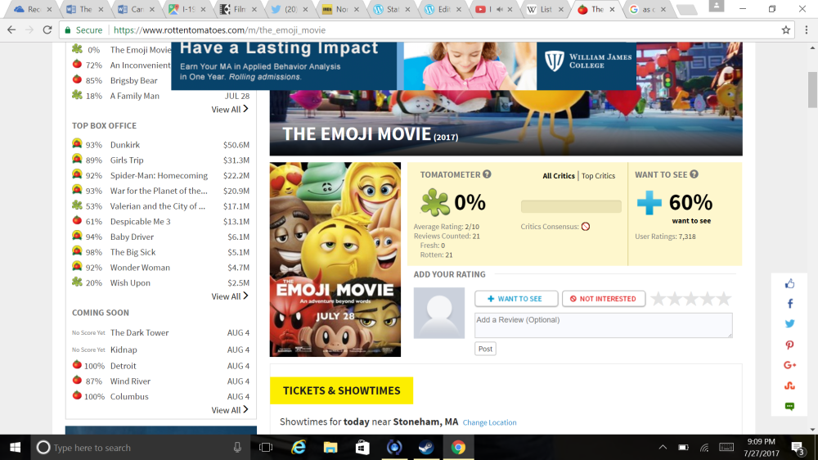Viewport: 818px width, 460px height.
Task: Click the Add a Review text box
Action: tap(603, 325)
